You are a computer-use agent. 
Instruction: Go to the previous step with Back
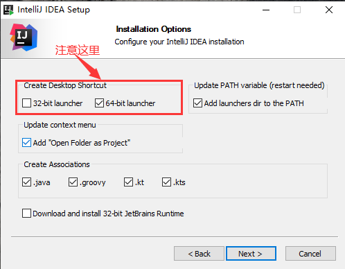tap(199, 254)
